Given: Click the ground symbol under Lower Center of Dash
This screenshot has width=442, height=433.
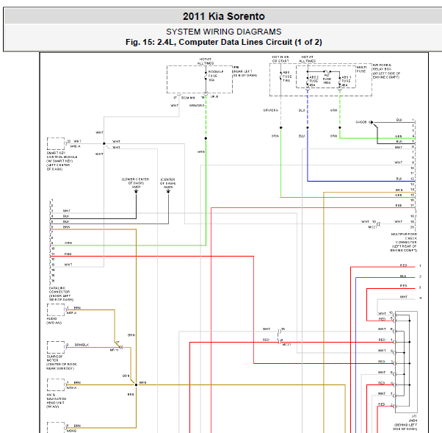Looking at the screenshot, I should (x=136, y=191).
